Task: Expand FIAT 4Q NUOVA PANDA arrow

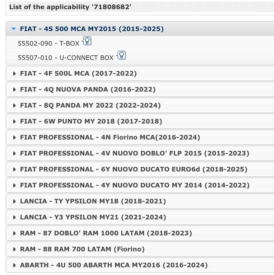Action: 14,90
